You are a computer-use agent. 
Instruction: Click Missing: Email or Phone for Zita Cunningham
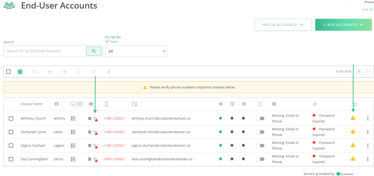click(285, 159)
